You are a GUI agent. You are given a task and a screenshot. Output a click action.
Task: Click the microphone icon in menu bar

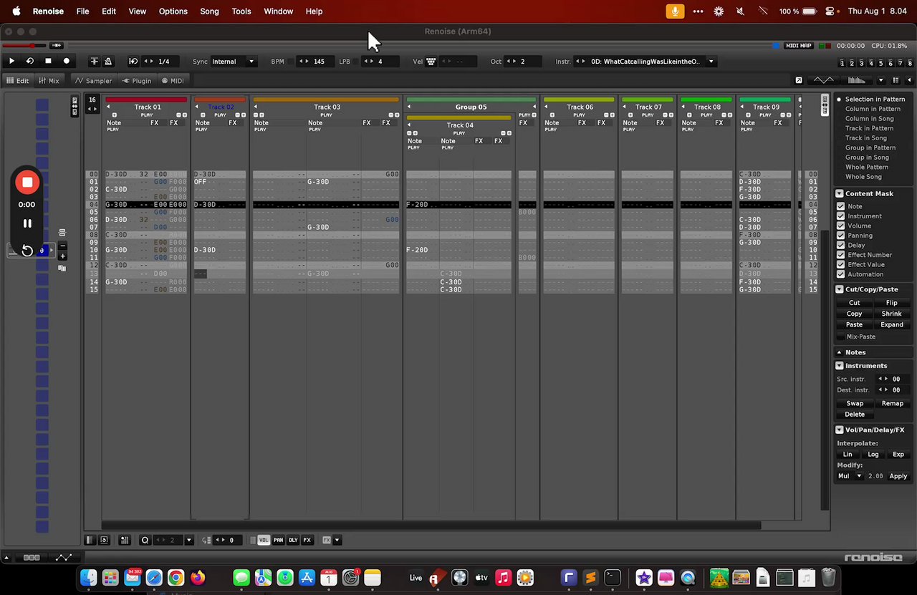click(x=673, y=11)
